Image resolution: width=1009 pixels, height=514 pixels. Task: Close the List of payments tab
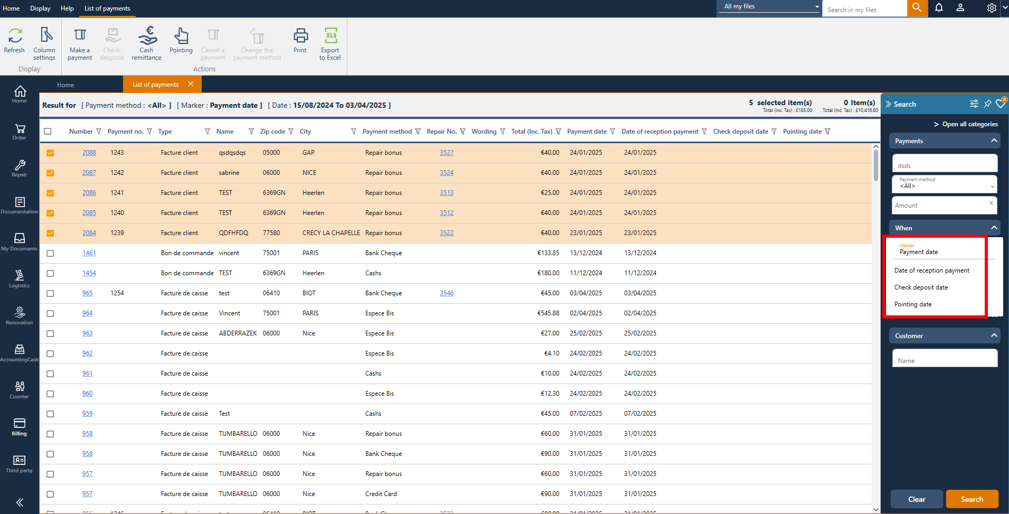pyautogui.click(x=191, y=84)
